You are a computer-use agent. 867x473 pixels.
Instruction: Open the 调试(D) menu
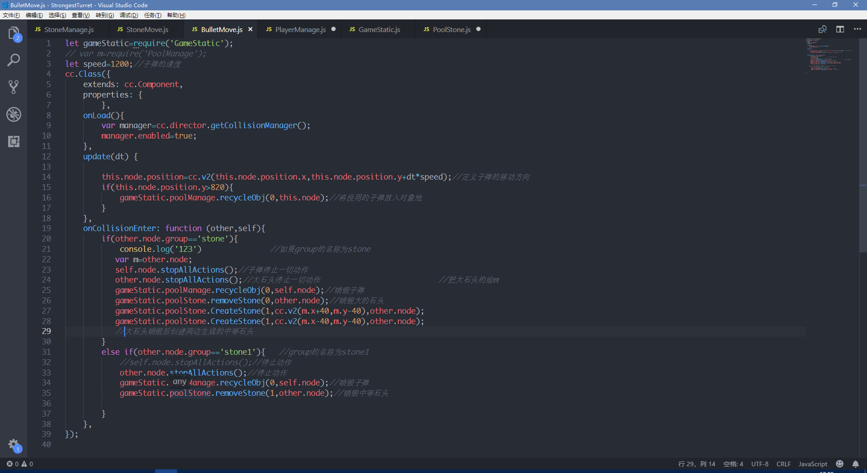[x=129, y=15]
